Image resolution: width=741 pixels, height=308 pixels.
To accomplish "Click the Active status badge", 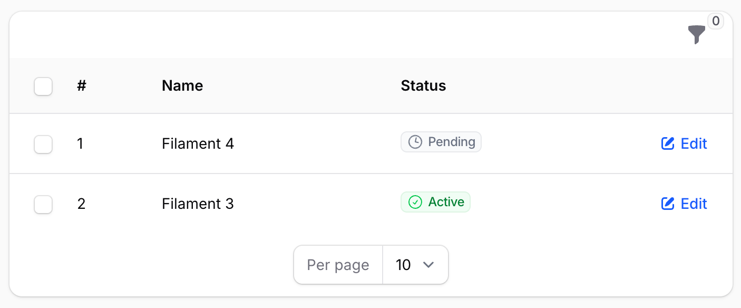I will [x=435, y=202].
